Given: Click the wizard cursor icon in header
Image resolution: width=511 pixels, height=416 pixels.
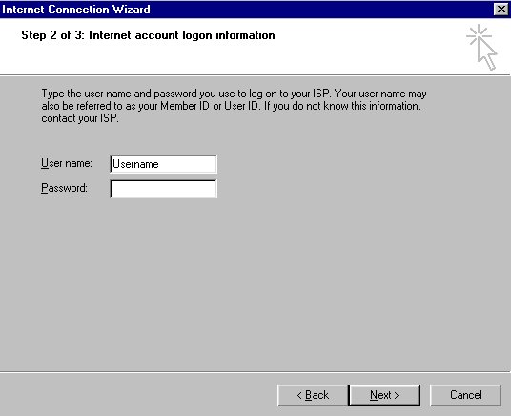Looking at the screenshot, I should (x=481, y=47).
